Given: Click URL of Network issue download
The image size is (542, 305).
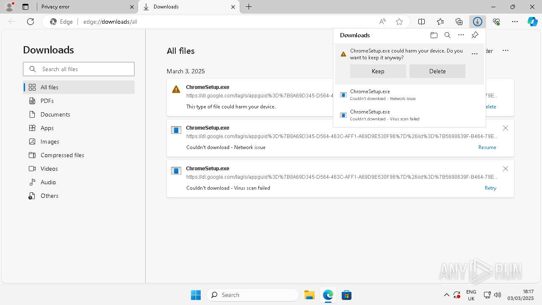Looking at the screenshot, I should (342, 136).
